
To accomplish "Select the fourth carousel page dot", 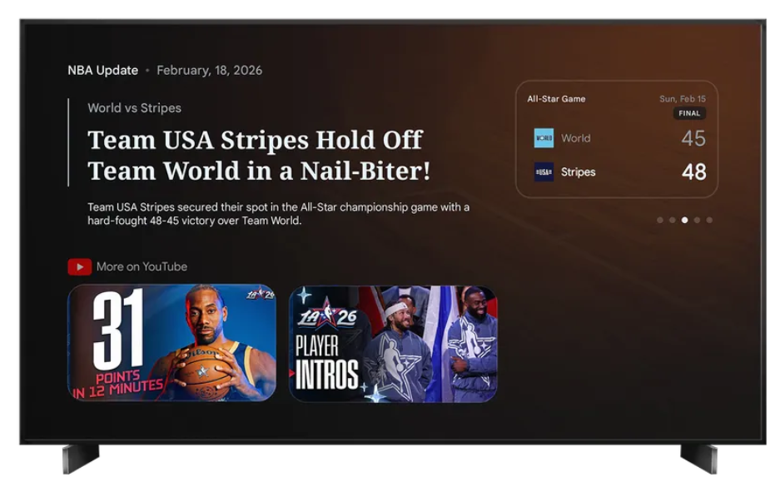I will [x=697, y=220].
